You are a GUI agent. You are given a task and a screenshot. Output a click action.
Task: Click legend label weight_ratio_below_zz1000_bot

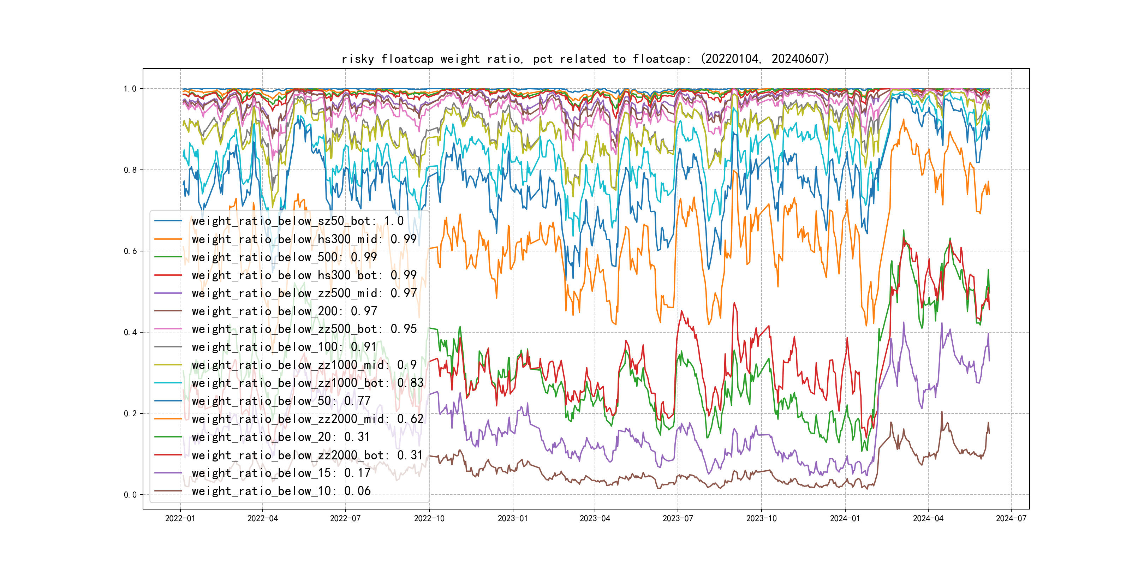click(x=307, y=383)
